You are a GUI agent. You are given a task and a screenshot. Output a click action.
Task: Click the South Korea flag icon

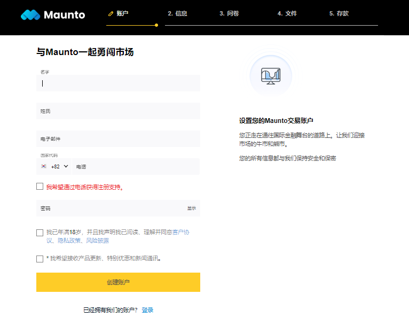coord(44,166)
